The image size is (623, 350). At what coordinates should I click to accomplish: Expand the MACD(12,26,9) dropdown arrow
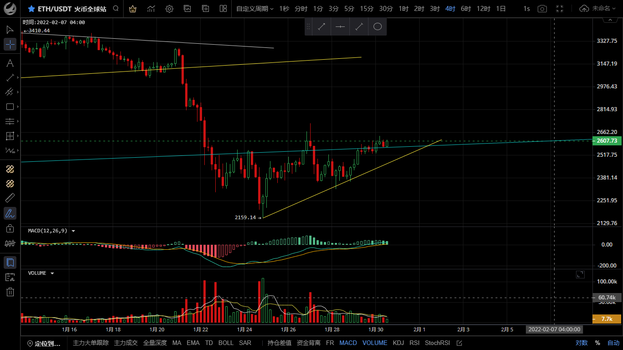(73, 231)
